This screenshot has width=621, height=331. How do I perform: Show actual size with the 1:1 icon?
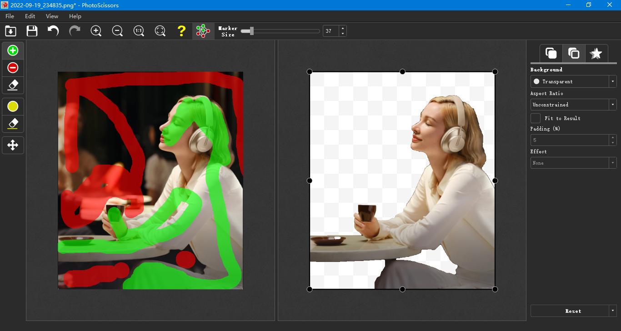tap(138, 31)
